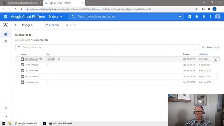Expand the collapsed left sidebar panel
The height and width of the screenshot is (126, 224).
point(6,117)
